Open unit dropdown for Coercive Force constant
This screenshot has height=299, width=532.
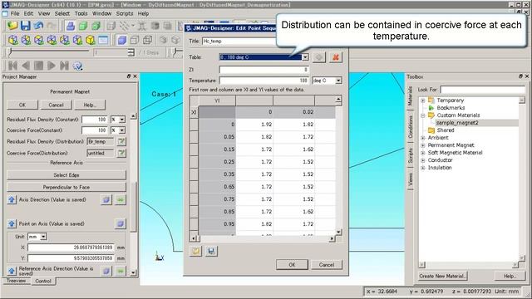pyautogui.click(x=122, y=130)
